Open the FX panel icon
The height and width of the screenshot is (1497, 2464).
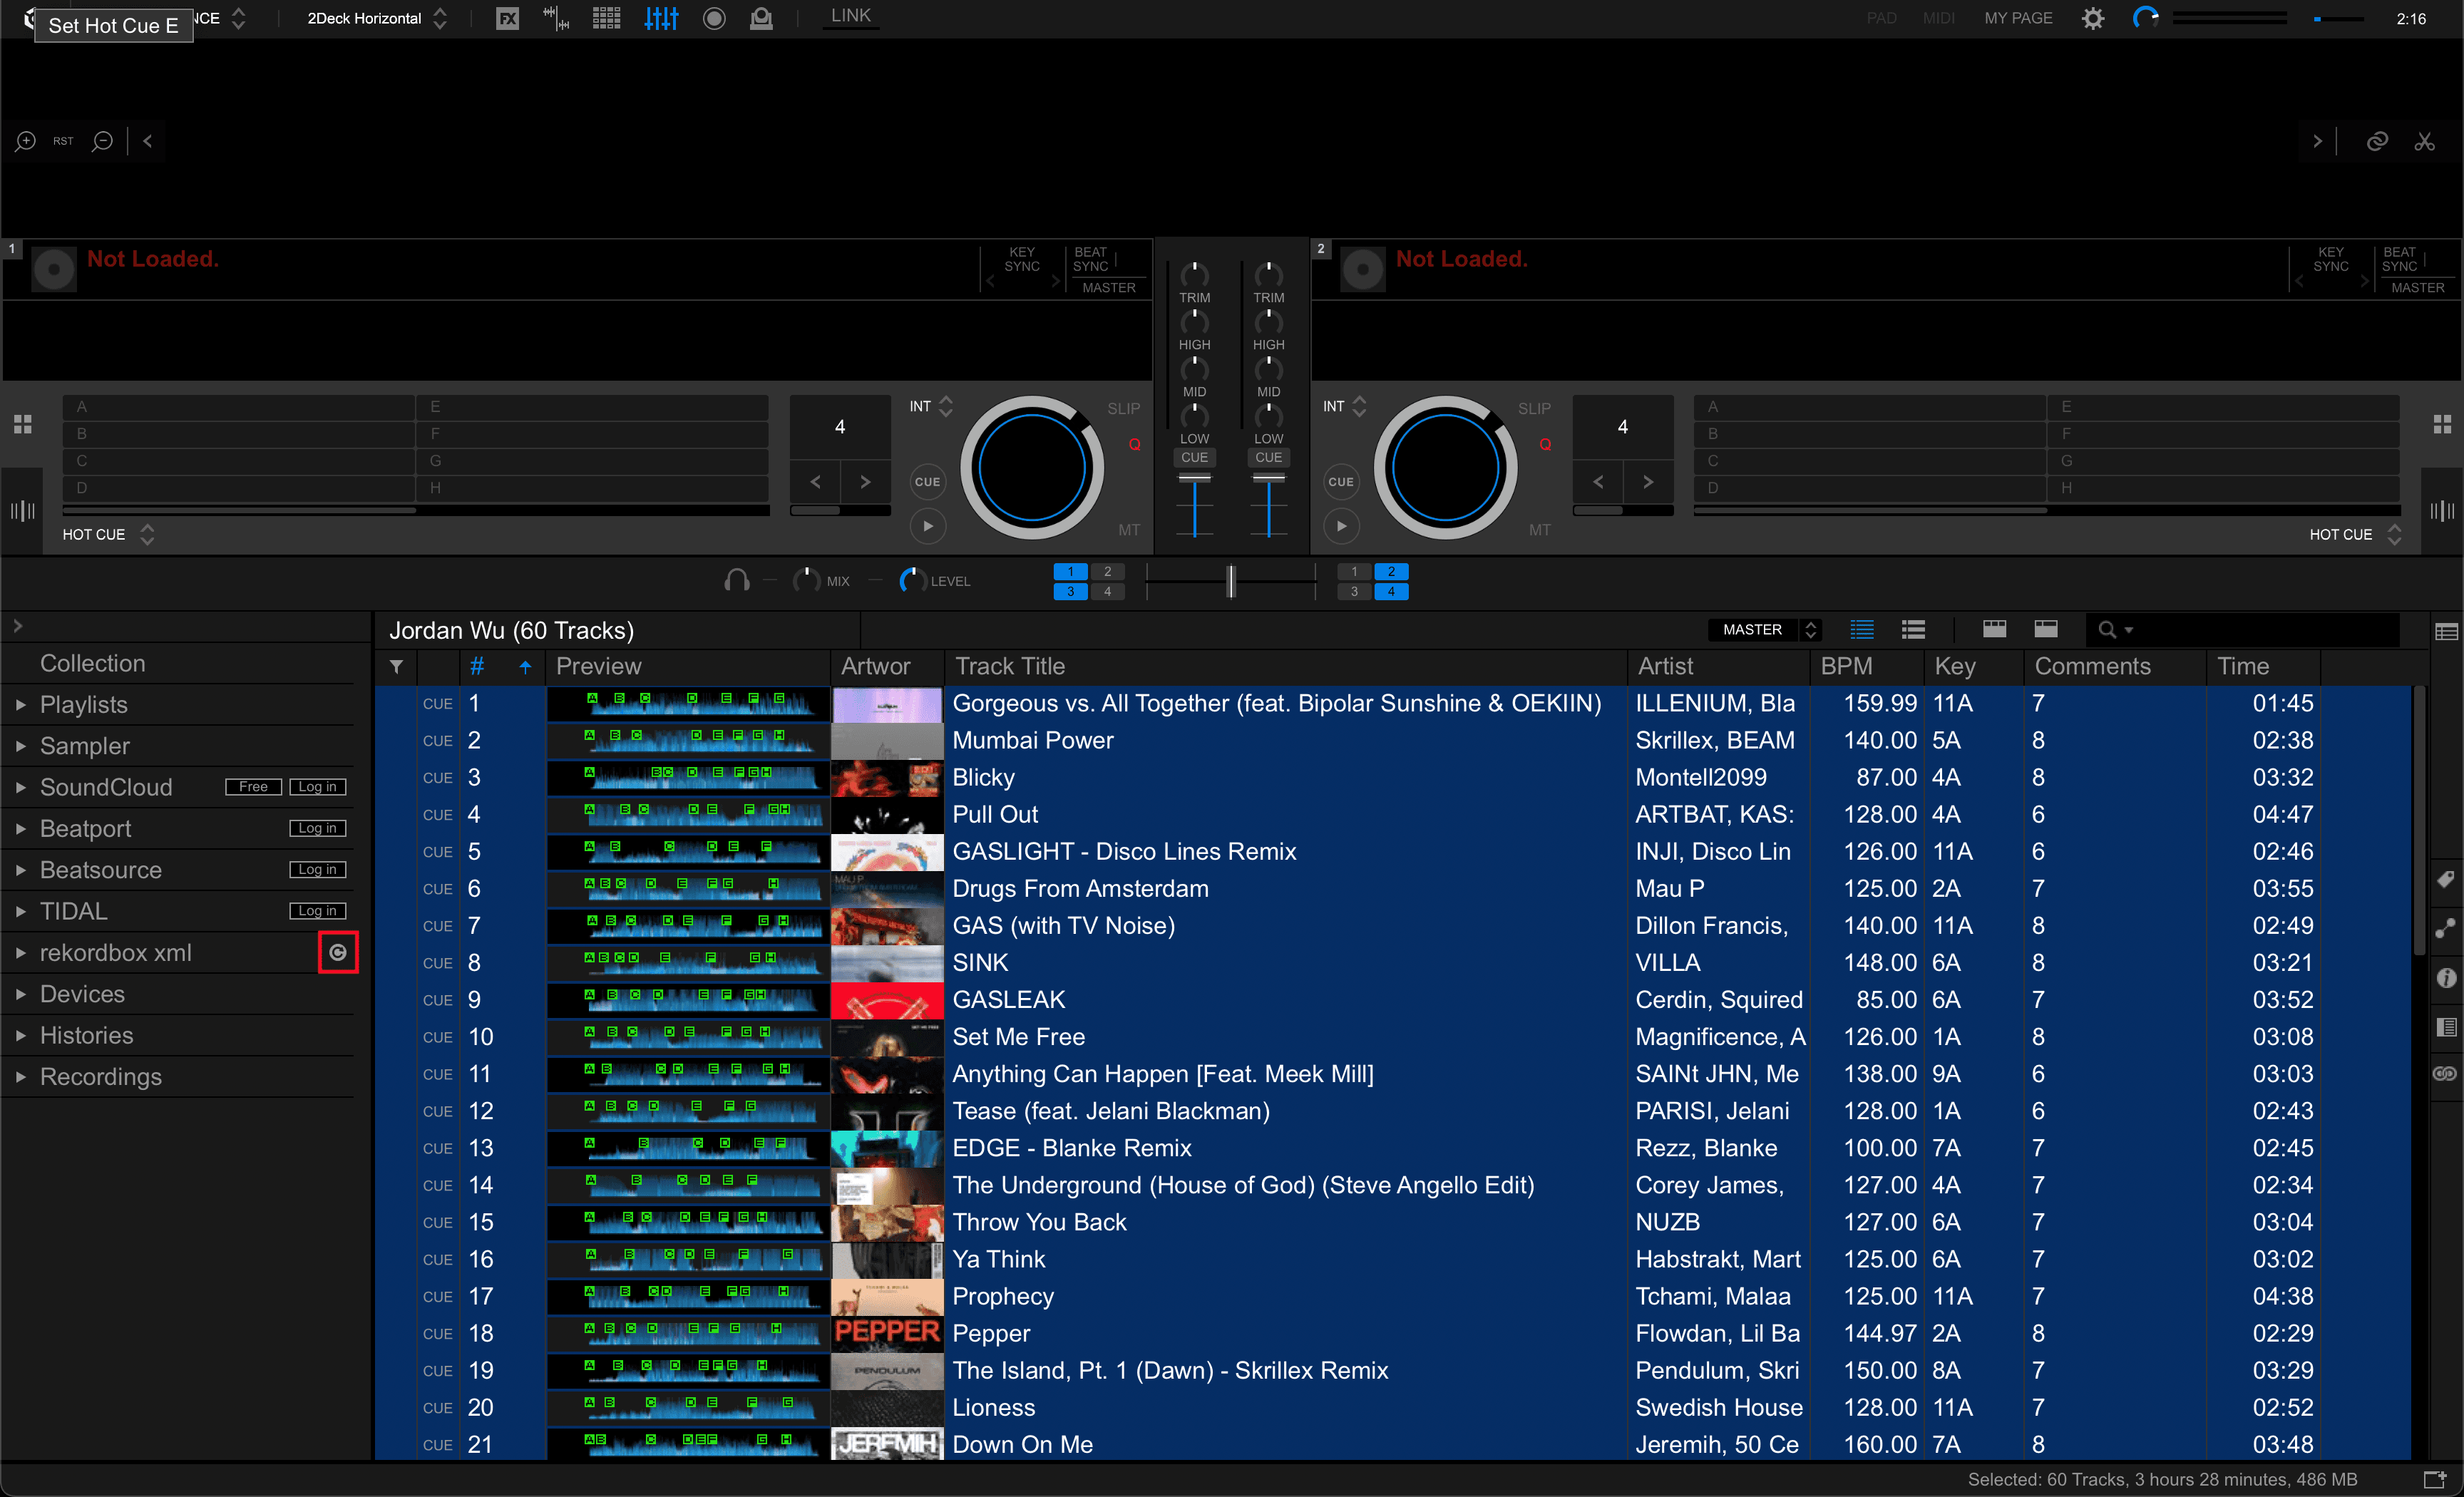click(x=508, y=18)
